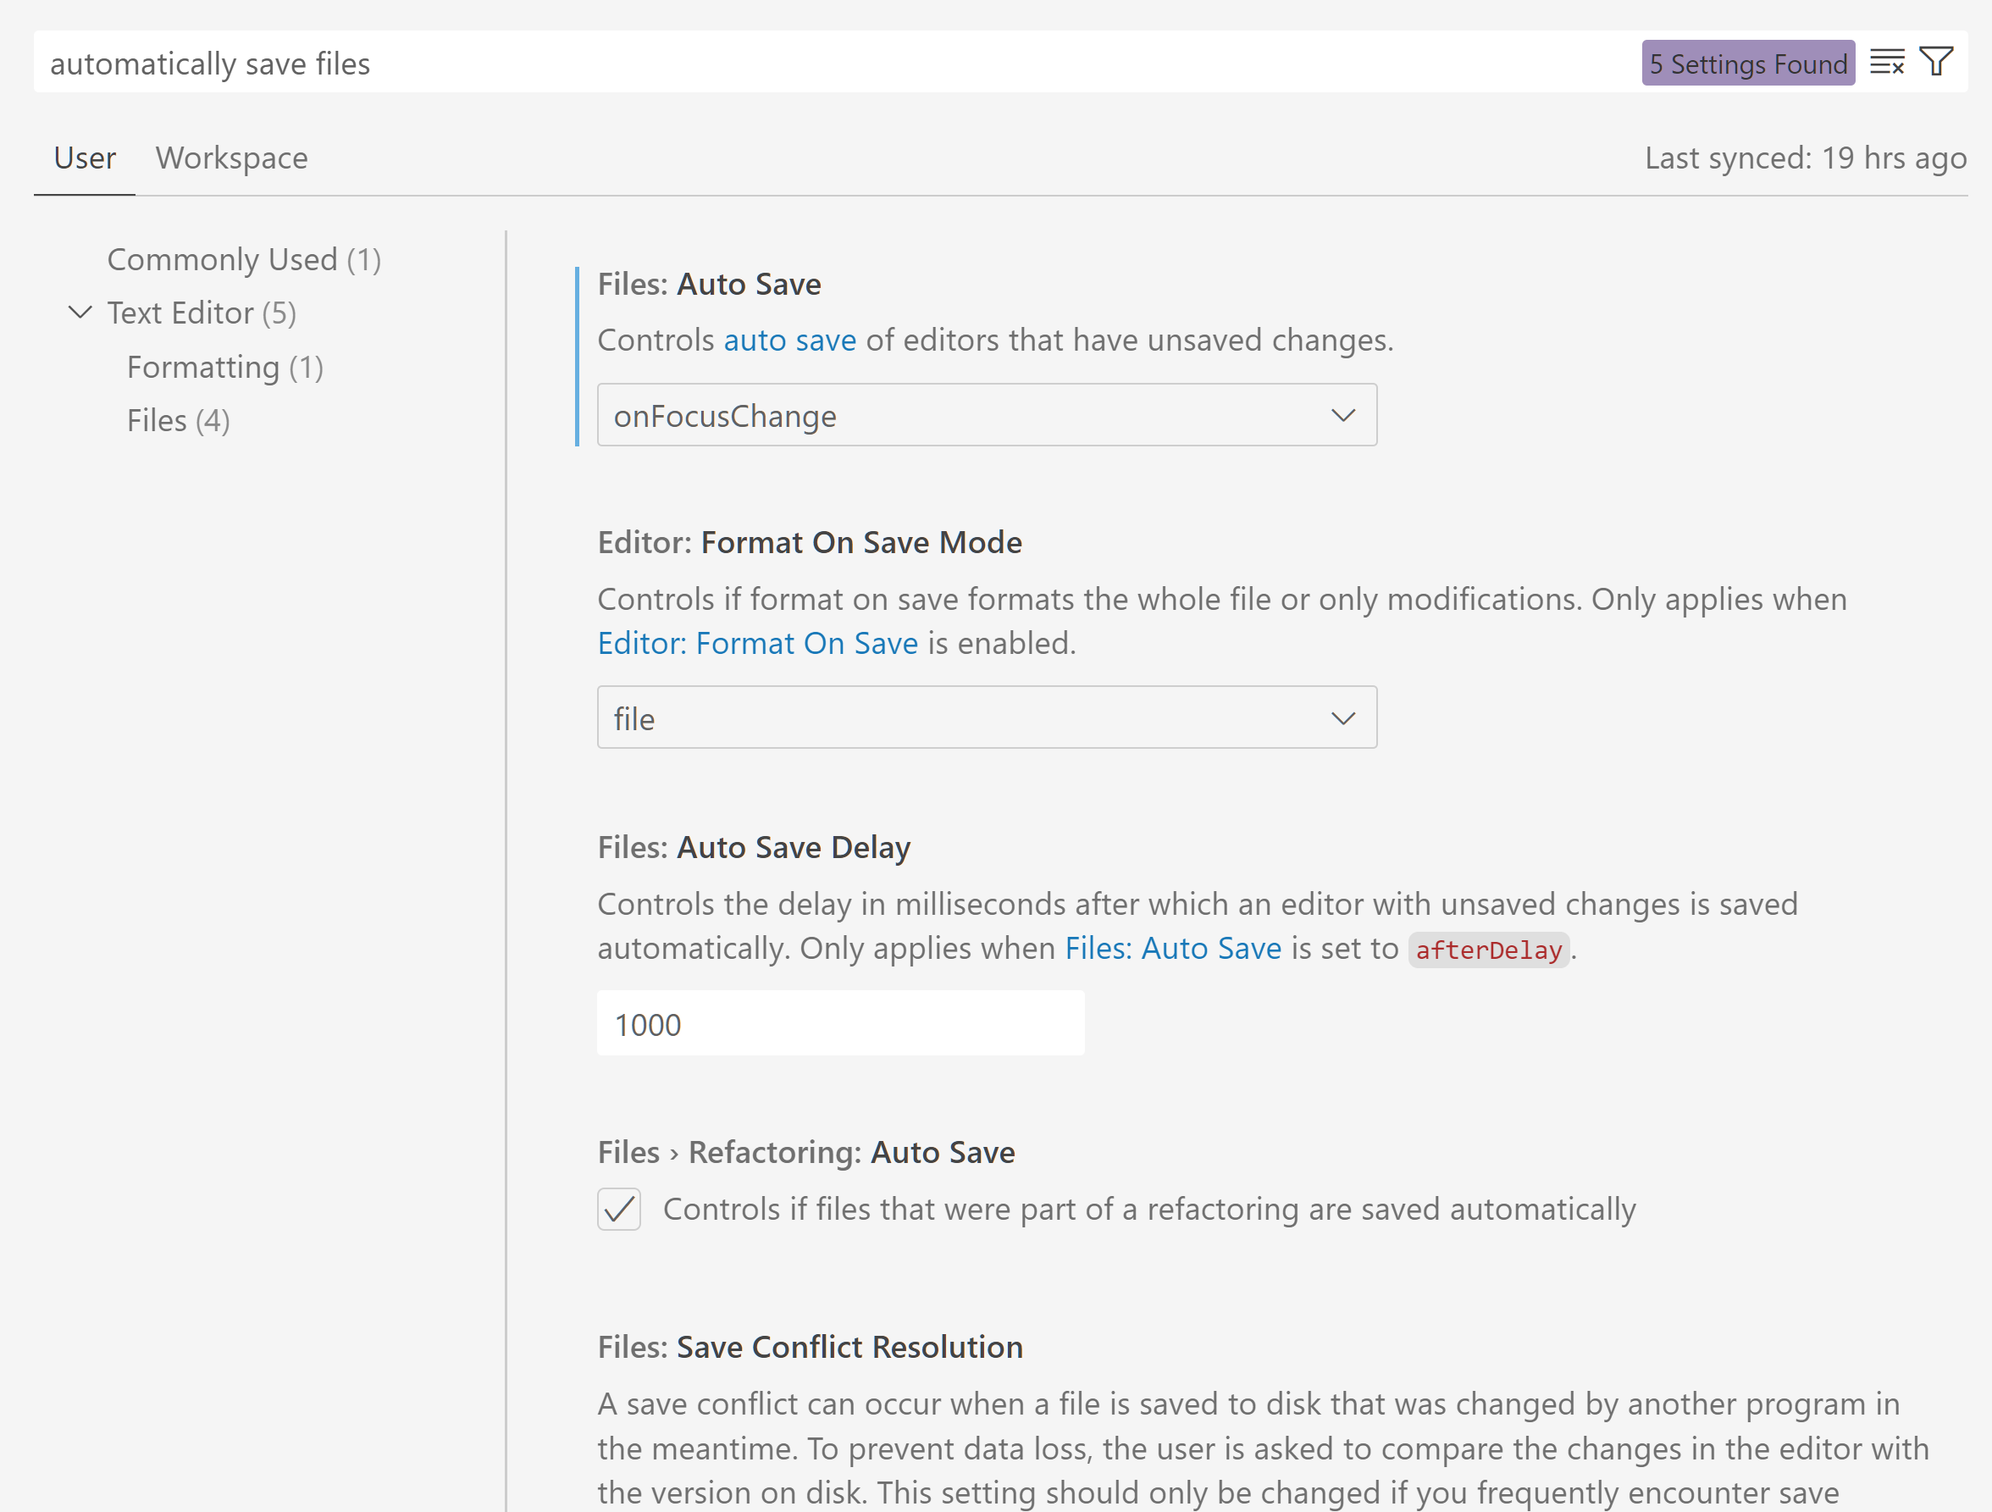This screenshot has height=1512, width=1992.
Task: Switch to the Workspace tab
Action: coord(231,158)
